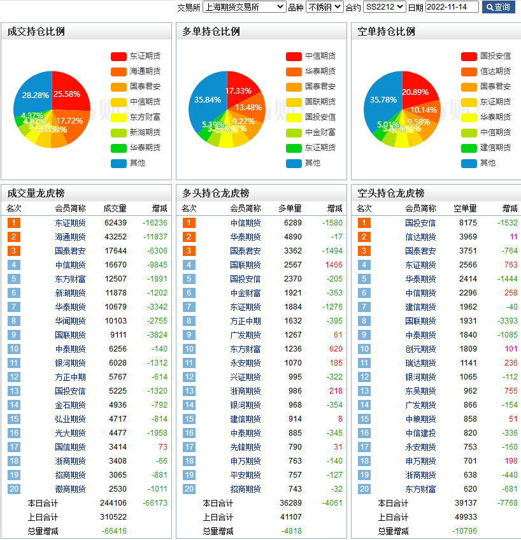Click 本日合计 total 244106
The image size is (521, 540).
click(113, 503)
